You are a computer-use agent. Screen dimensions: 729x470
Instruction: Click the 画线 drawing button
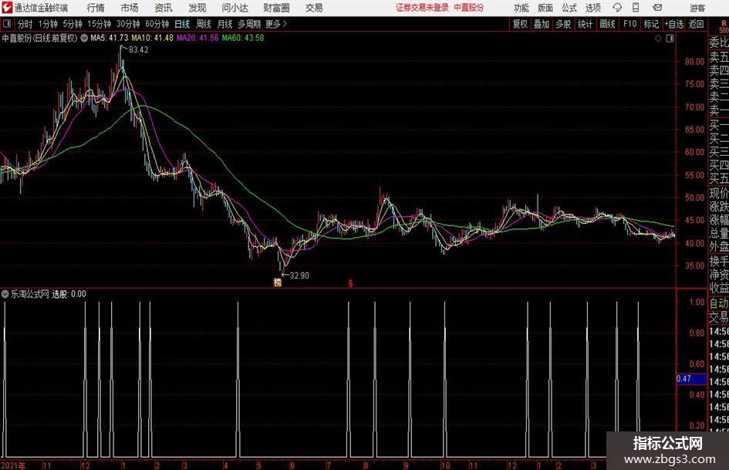[x=607, y=24]
